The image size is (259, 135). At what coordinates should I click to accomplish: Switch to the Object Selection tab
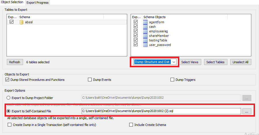[12, 2]
